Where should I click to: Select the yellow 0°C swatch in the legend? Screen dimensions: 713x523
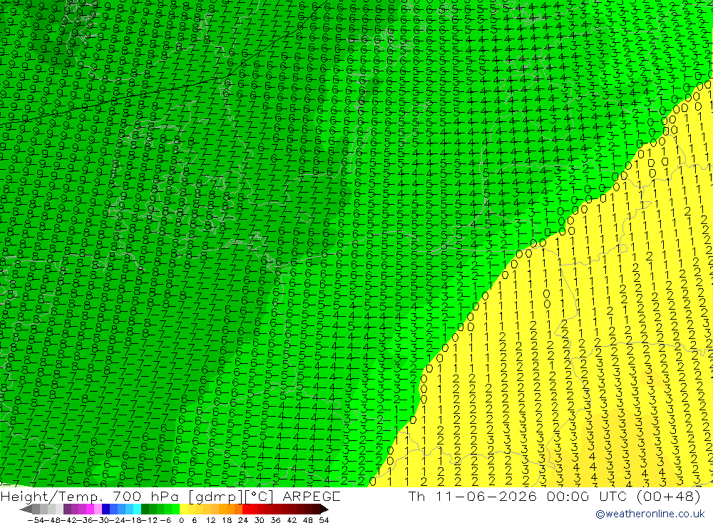pyautogui.click(x=184, y=509)
